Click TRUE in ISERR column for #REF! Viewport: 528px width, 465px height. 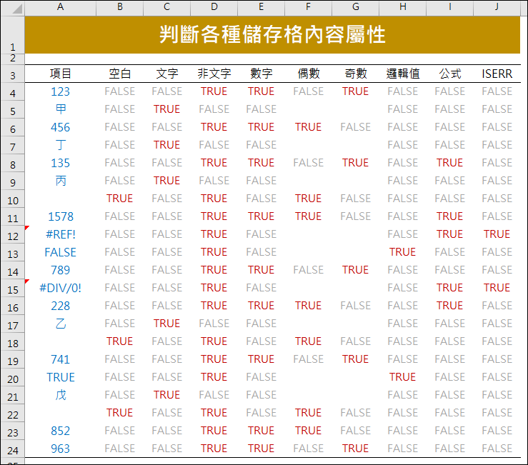497,234
